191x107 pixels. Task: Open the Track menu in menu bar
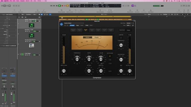18,1
